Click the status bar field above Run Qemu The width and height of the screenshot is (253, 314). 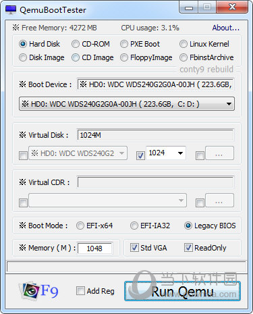coord(127,267)
